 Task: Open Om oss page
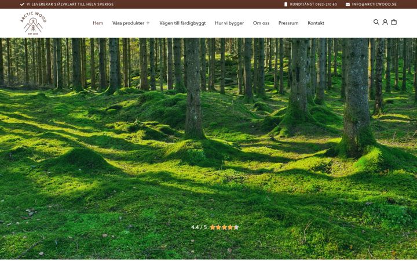click(261, 23)
